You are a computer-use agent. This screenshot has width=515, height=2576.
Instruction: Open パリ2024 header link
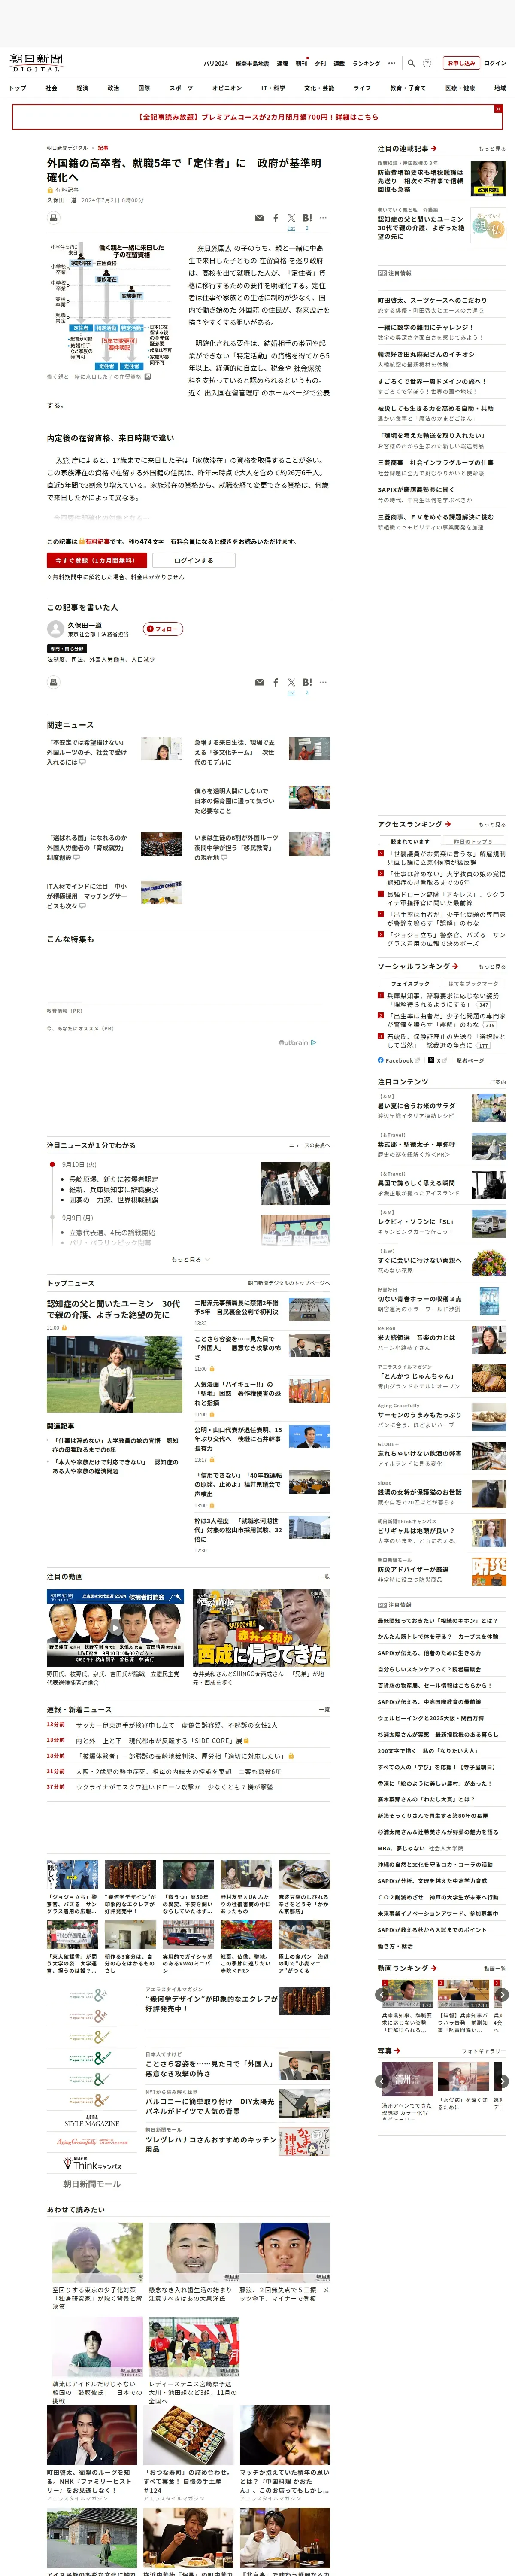click(215, 63)
